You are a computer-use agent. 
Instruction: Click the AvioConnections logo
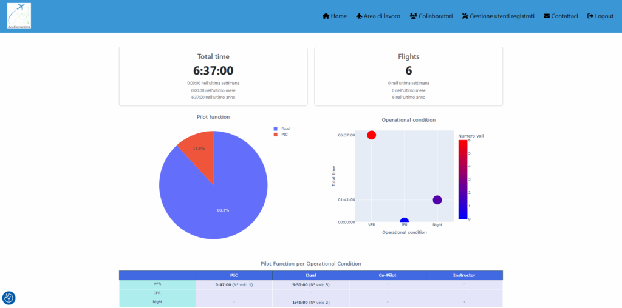[x=19, y=16]
